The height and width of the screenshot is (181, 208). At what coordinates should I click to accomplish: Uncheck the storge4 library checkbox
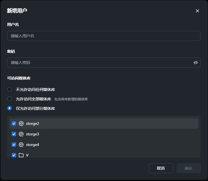14,145
